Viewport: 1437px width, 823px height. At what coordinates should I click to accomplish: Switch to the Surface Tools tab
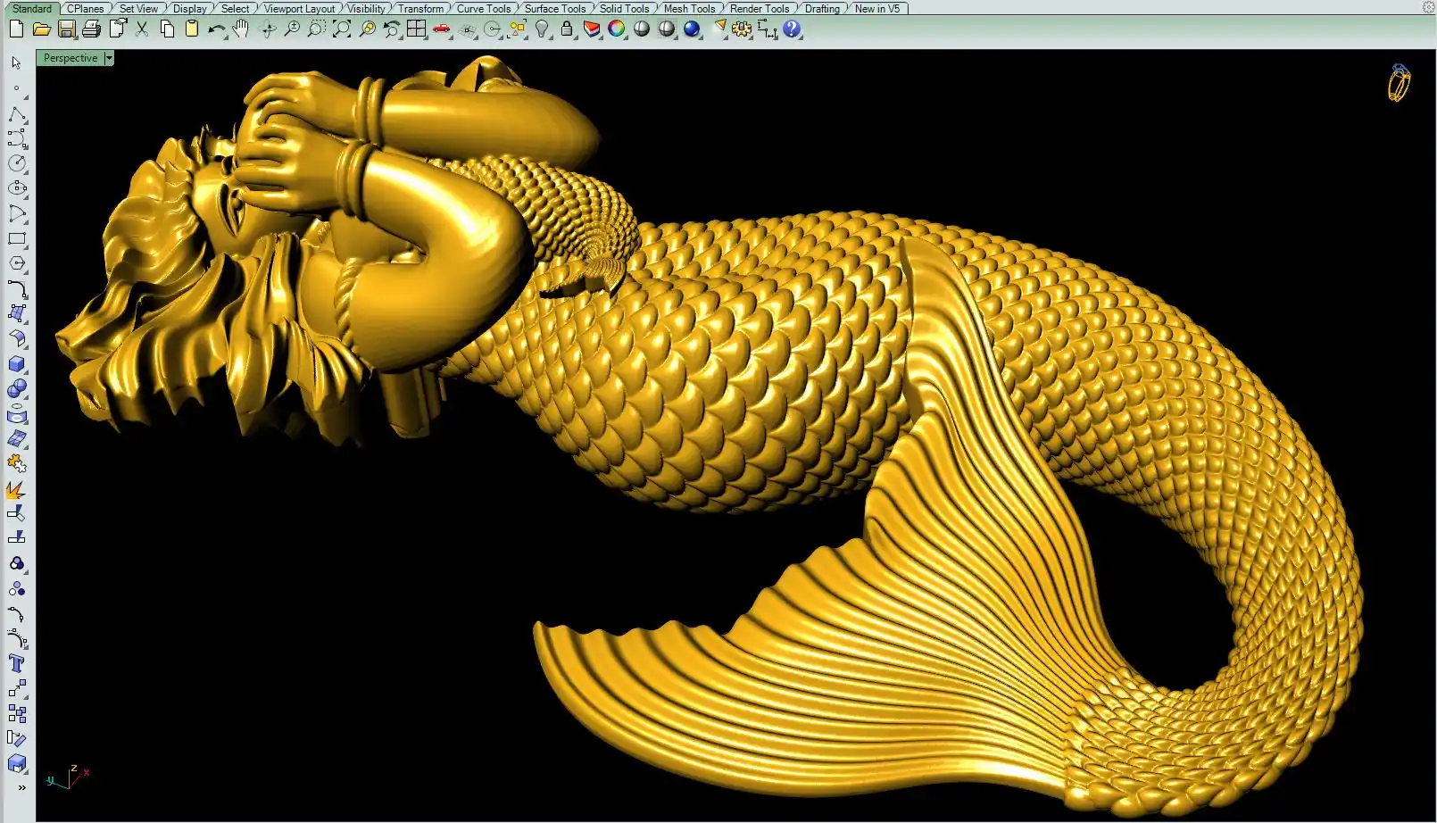click(554, 9)
